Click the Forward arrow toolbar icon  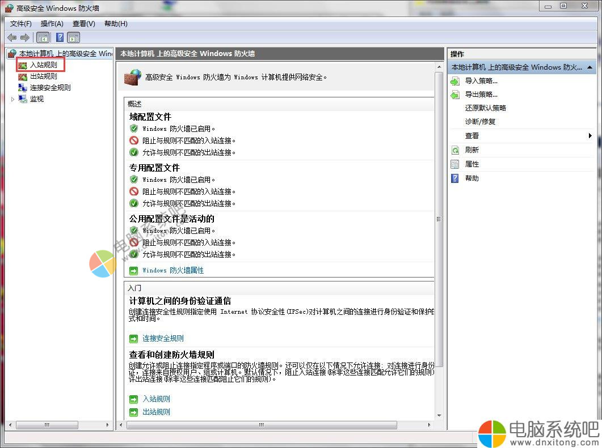[25, 37]
